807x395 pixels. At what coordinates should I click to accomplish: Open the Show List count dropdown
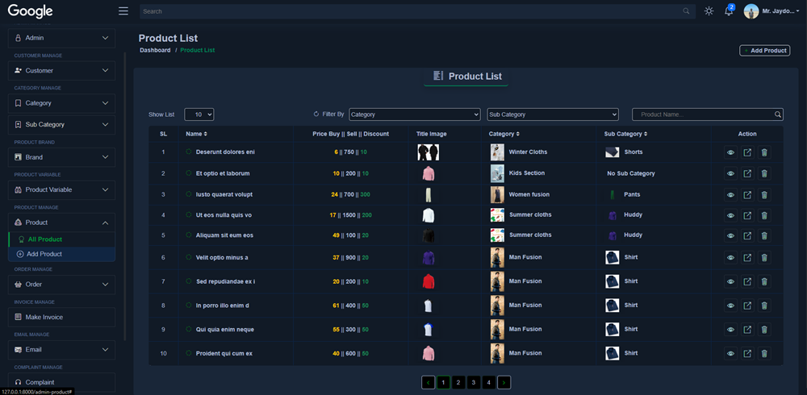click(x=199, y=114)
